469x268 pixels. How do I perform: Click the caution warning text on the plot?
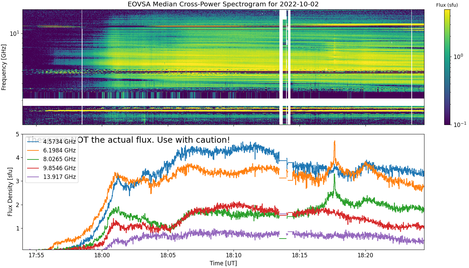(x=128, y=140)
